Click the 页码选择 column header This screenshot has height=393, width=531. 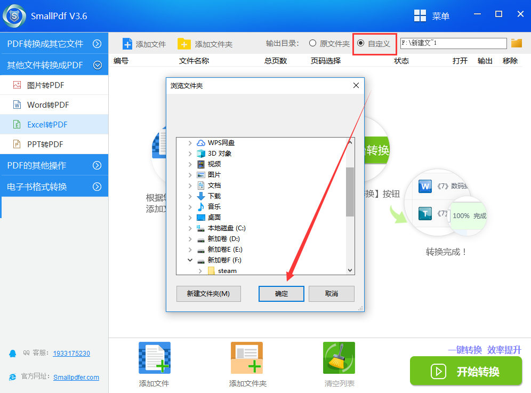[x=325, y=61]
